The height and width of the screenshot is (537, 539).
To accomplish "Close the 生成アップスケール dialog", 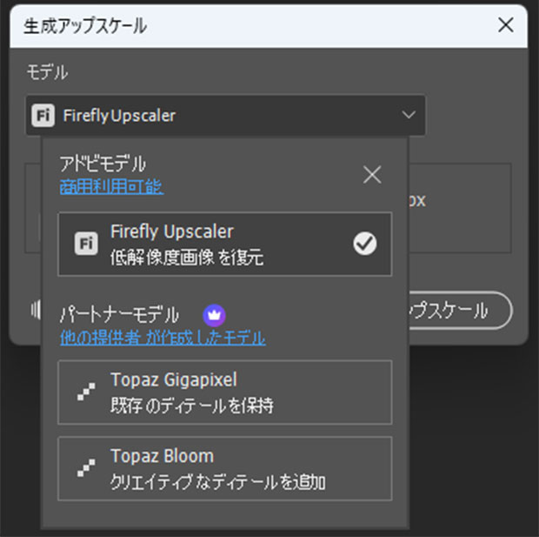I will pos(505,25).
